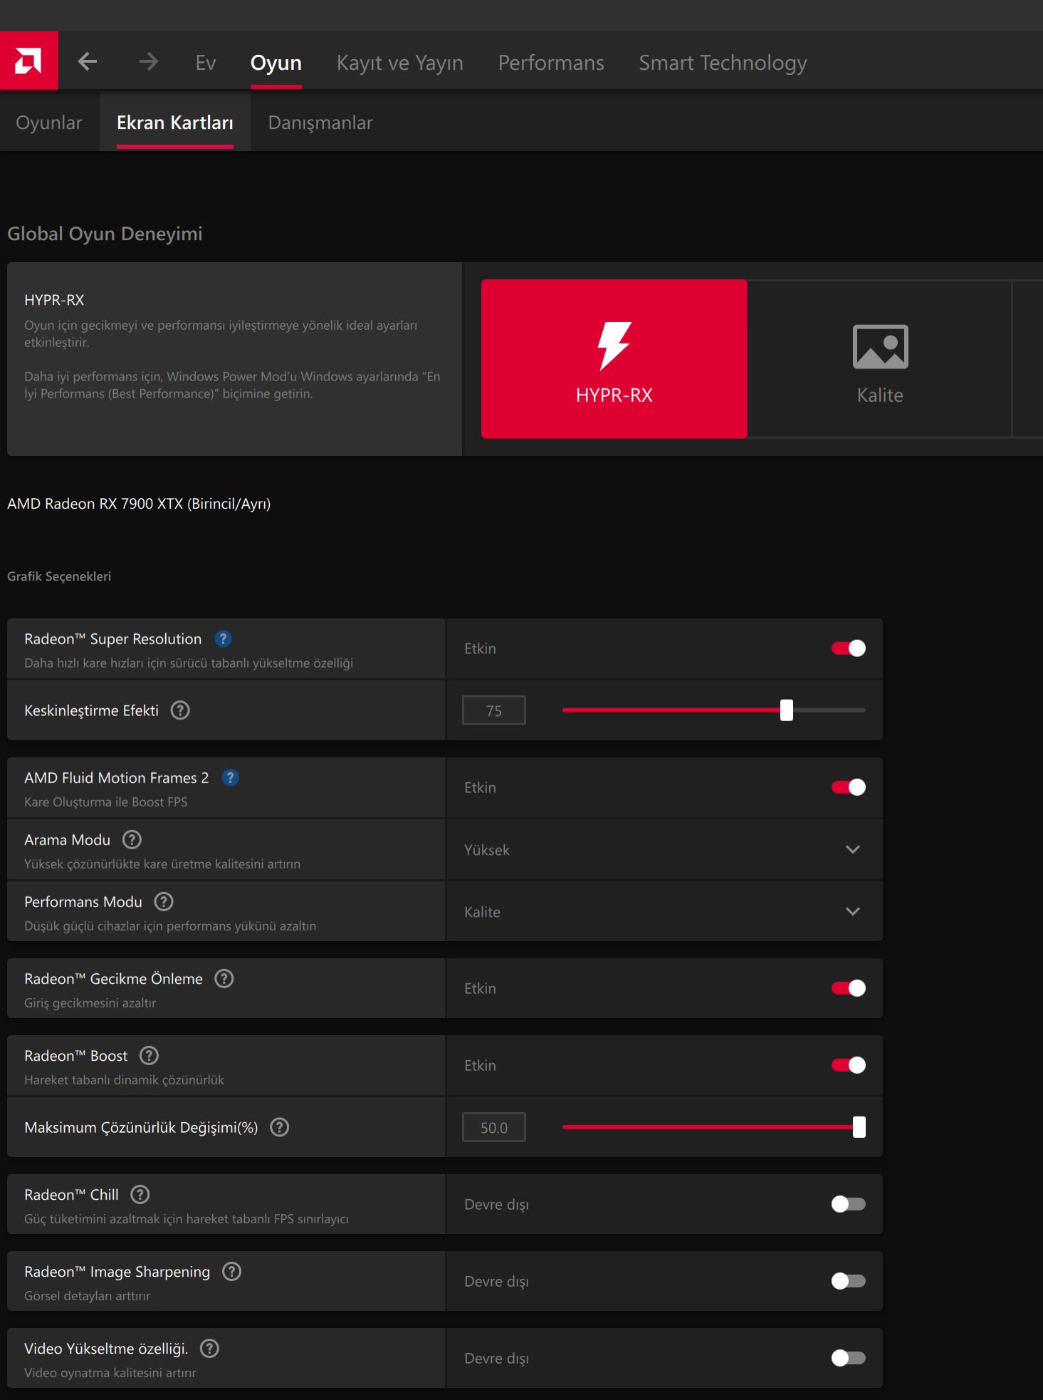Open Radeon Image Sharpening help icon
The image size is (1043, 1400).
pos(231,1272)
